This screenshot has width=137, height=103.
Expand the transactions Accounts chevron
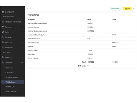click(22, 42)
